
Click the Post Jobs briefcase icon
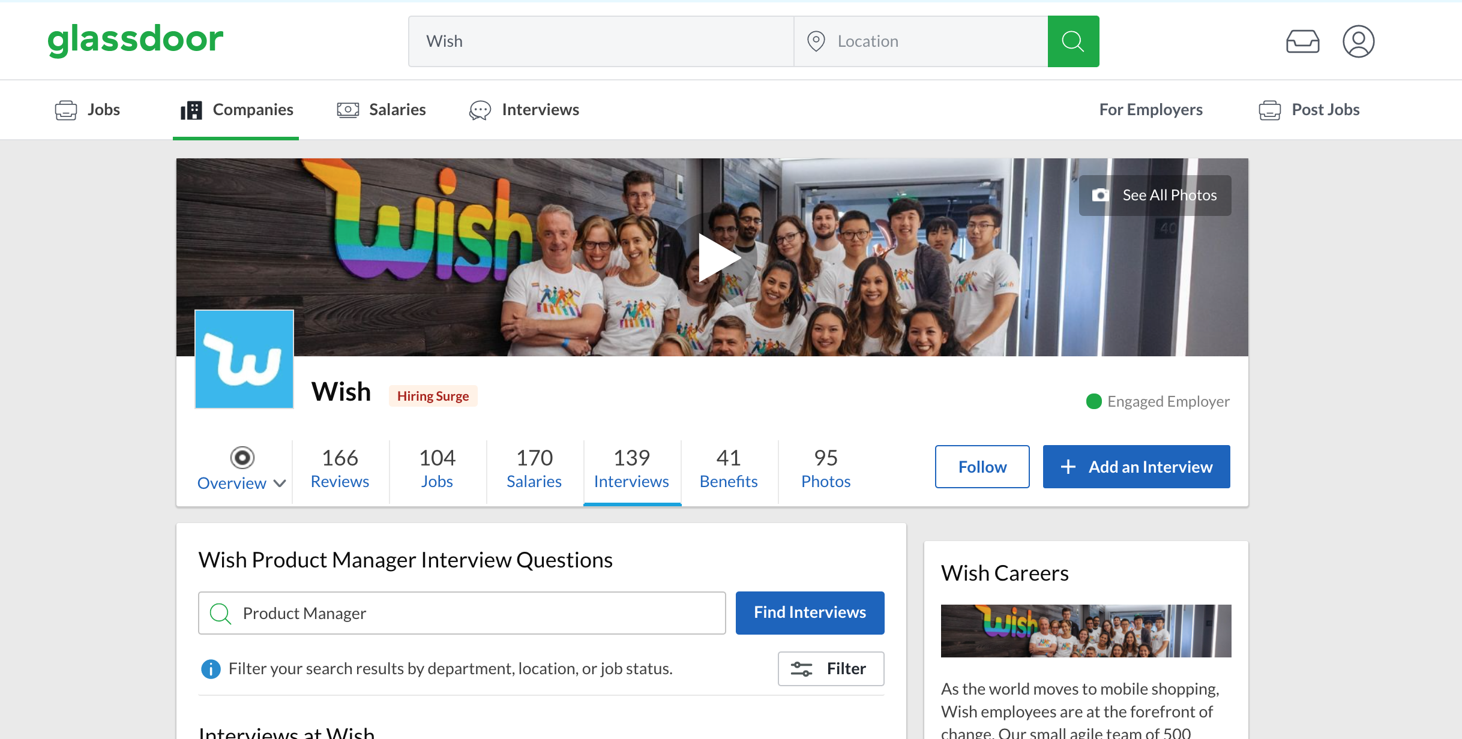[x=1270, y=110]
